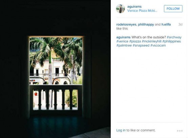Follow the aguirams account
The width and height of the screenshot is (188, 138).
pyautogui.click(x=173, y=8)
